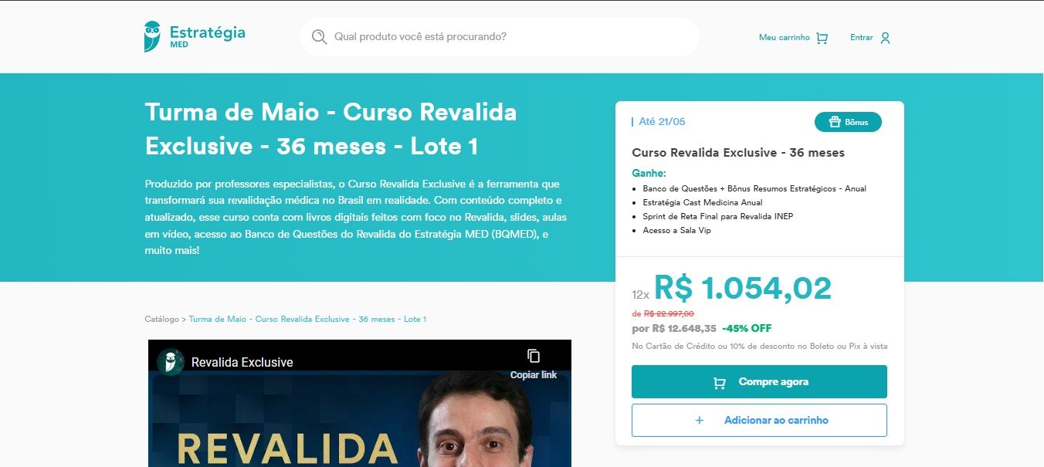Click the Adicionar ao carrinho button
The image size is (1044, 467).
759,421
